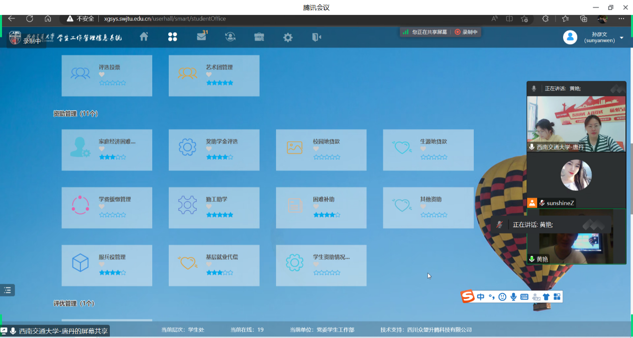Screen dimensions: 633x338
Task: Click the sunshineZ participant video thumbnail
Action: pos(576,176)
